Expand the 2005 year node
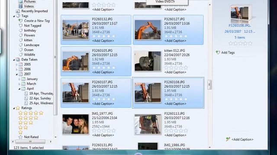Viewport: 277px width, 155px height. (x=16, y=65)
